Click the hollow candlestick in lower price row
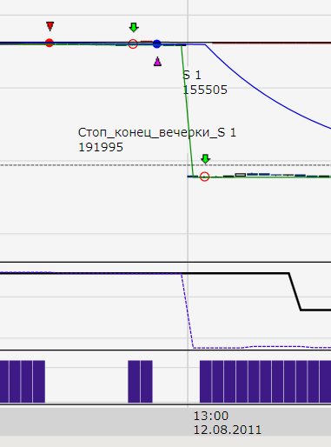 click(x=241, y=175)
